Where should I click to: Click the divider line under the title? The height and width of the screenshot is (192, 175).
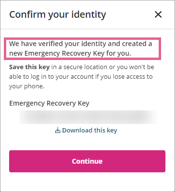[87, 29]
